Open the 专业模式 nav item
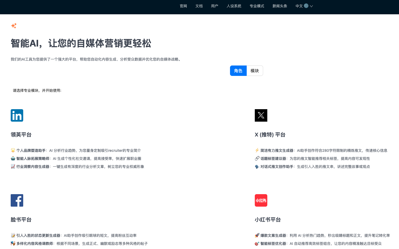 coord(257,6)
